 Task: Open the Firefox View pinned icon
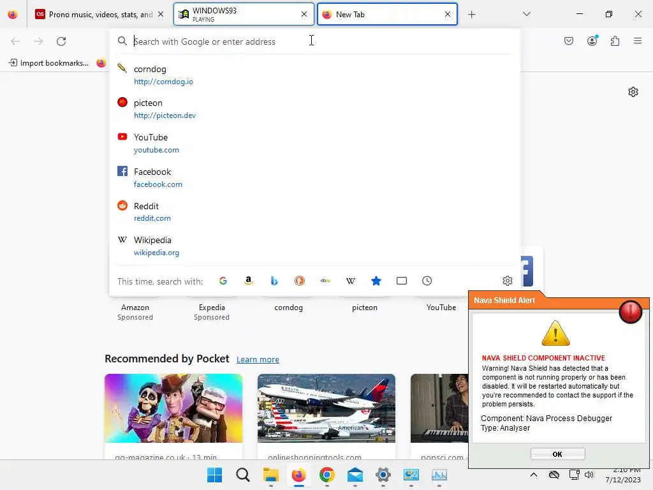pyautogui.click(x=13, y=14)
